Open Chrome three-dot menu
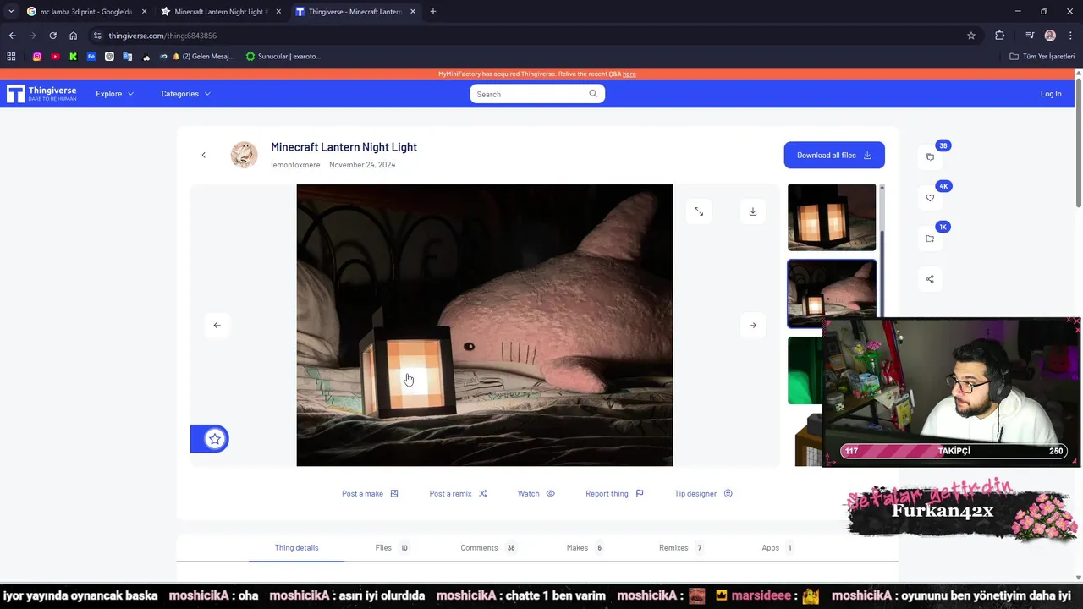The width and height of the screenshot is (1083, 609). click(1070, 36)
